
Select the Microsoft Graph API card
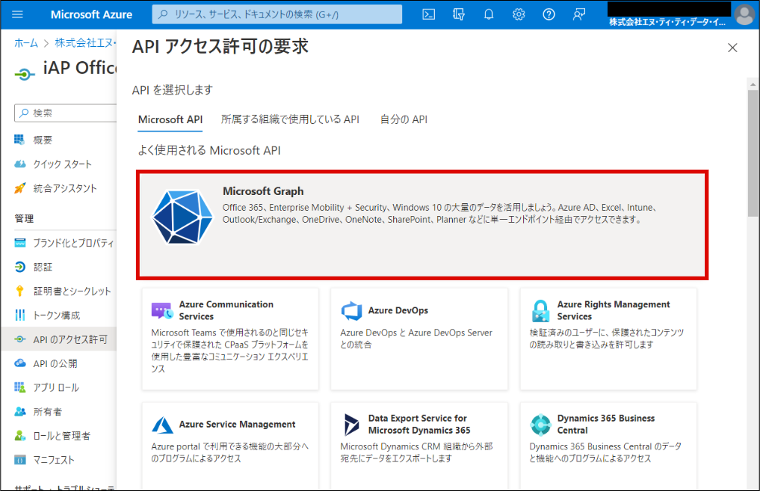point(422,225)
